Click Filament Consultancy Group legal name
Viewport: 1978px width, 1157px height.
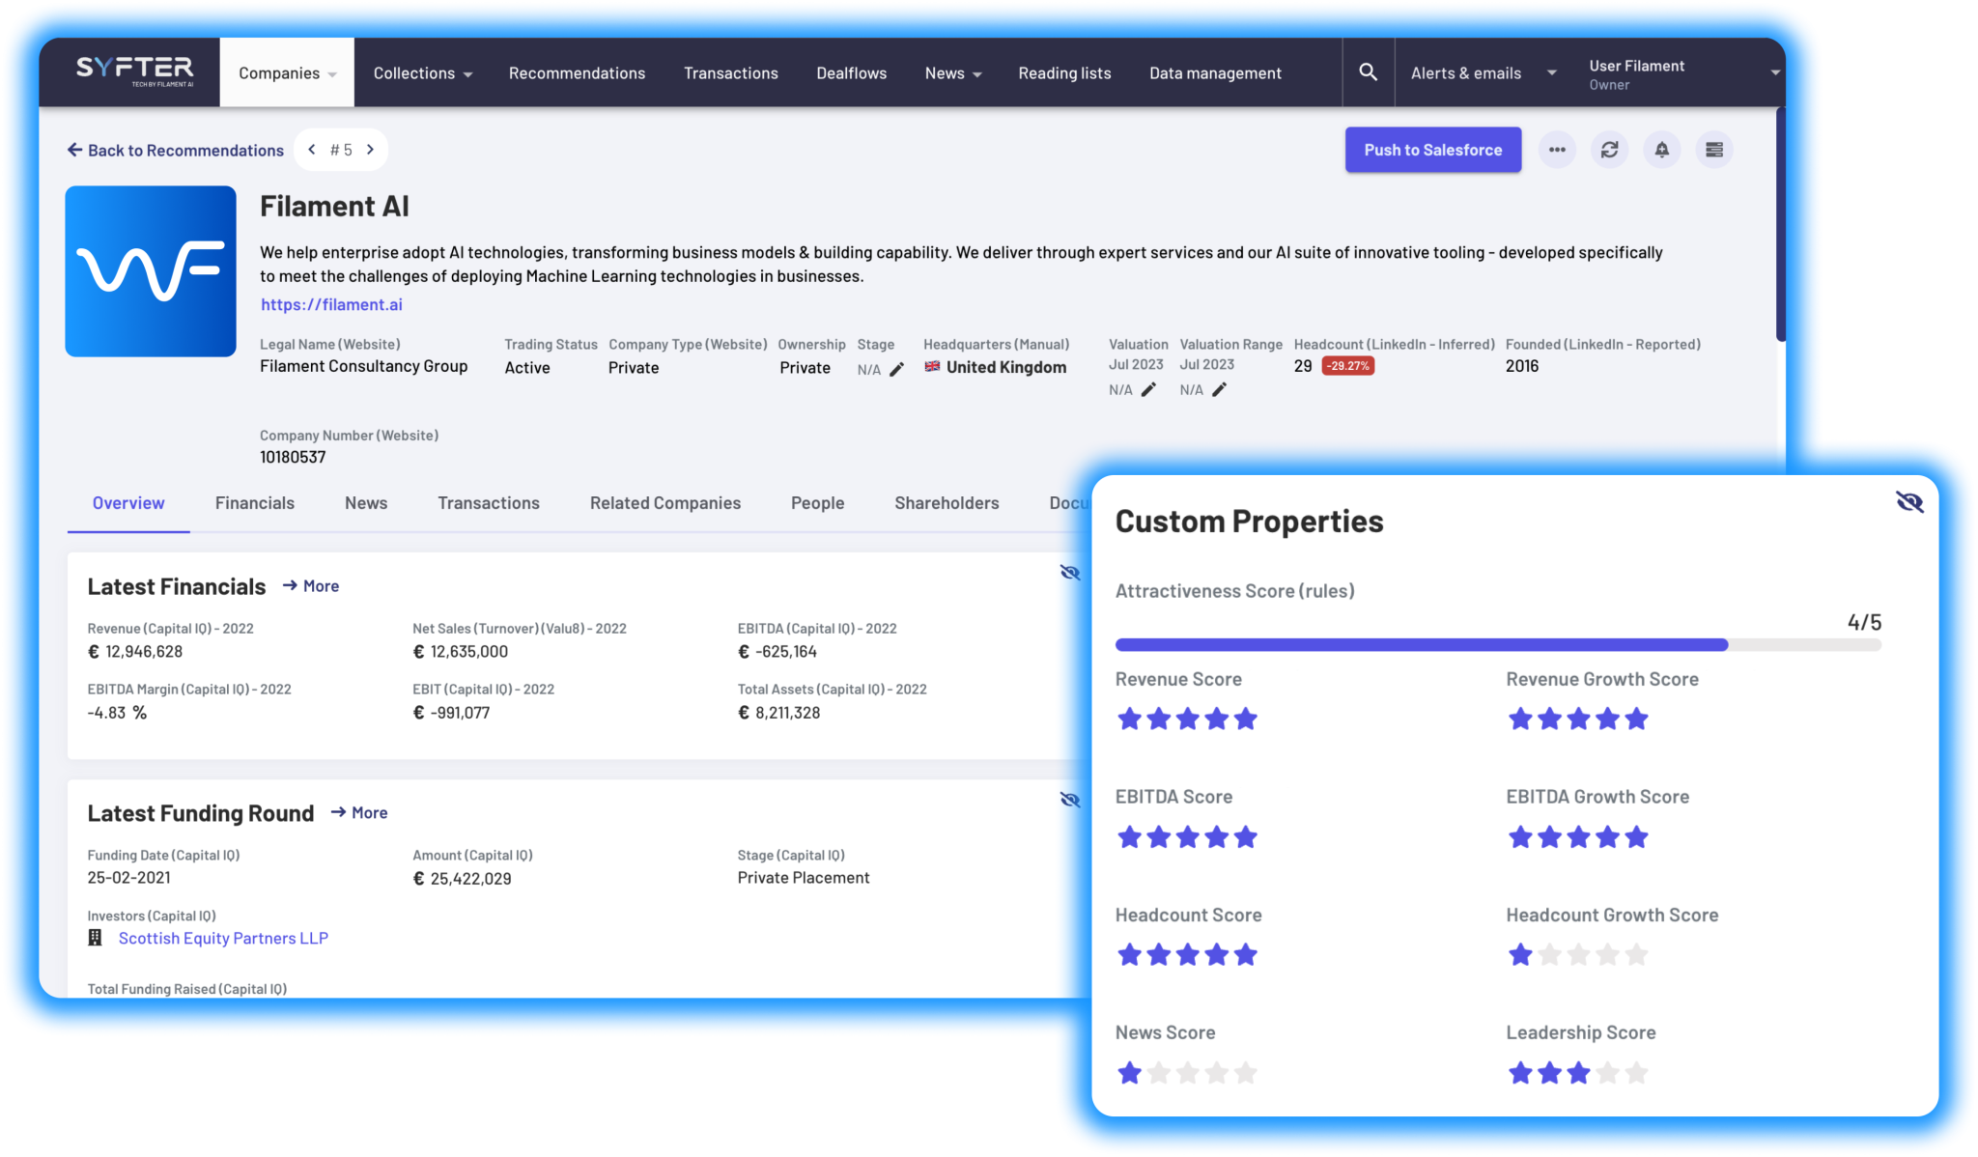[363, 366]
